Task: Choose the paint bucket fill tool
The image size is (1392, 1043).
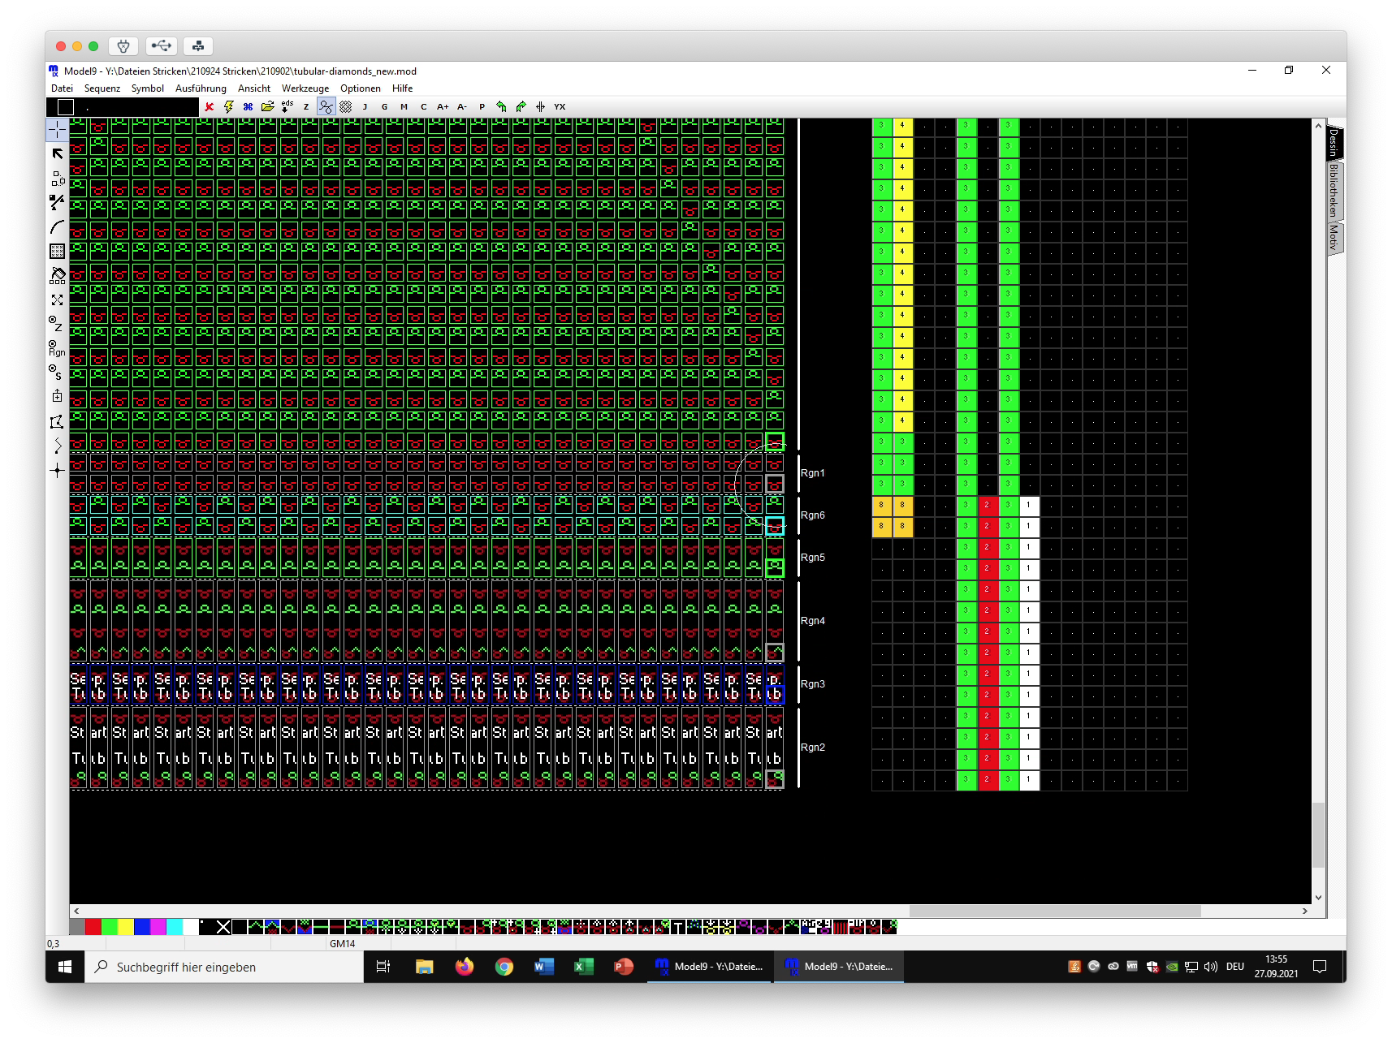Action: 57,275
